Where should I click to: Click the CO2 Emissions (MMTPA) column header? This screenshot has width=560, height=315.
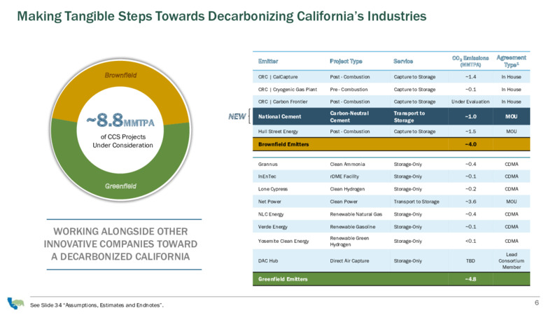click(470, 61)
